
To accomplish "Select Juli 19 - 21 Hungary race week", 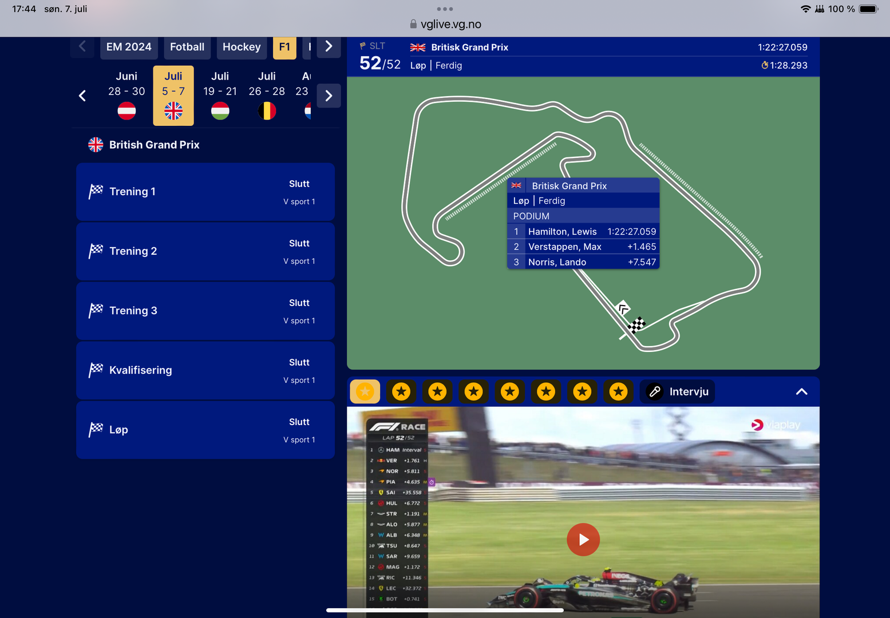I will pos(220,95).
